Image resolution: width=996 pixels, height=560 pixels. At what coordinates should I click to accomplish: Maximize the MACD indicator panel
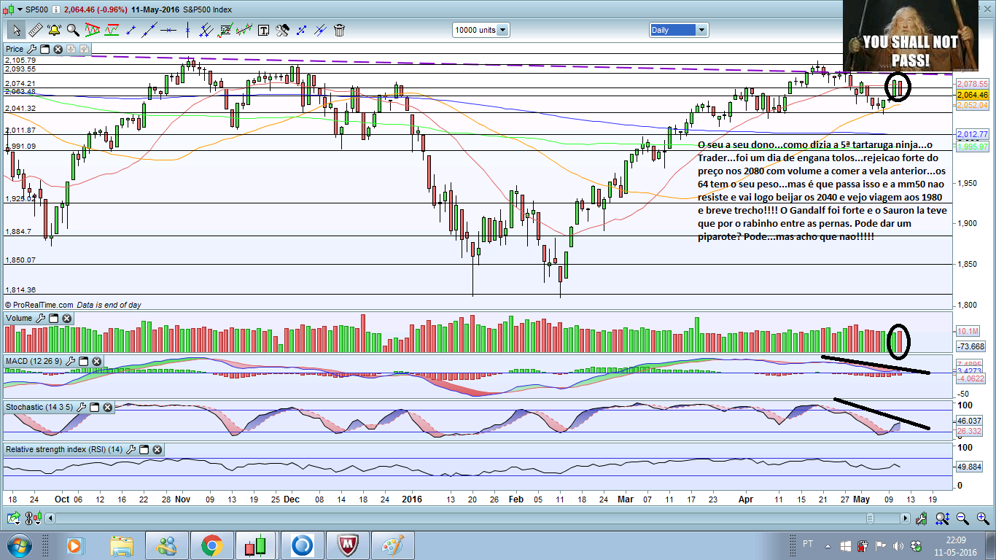tap(82, 362)
